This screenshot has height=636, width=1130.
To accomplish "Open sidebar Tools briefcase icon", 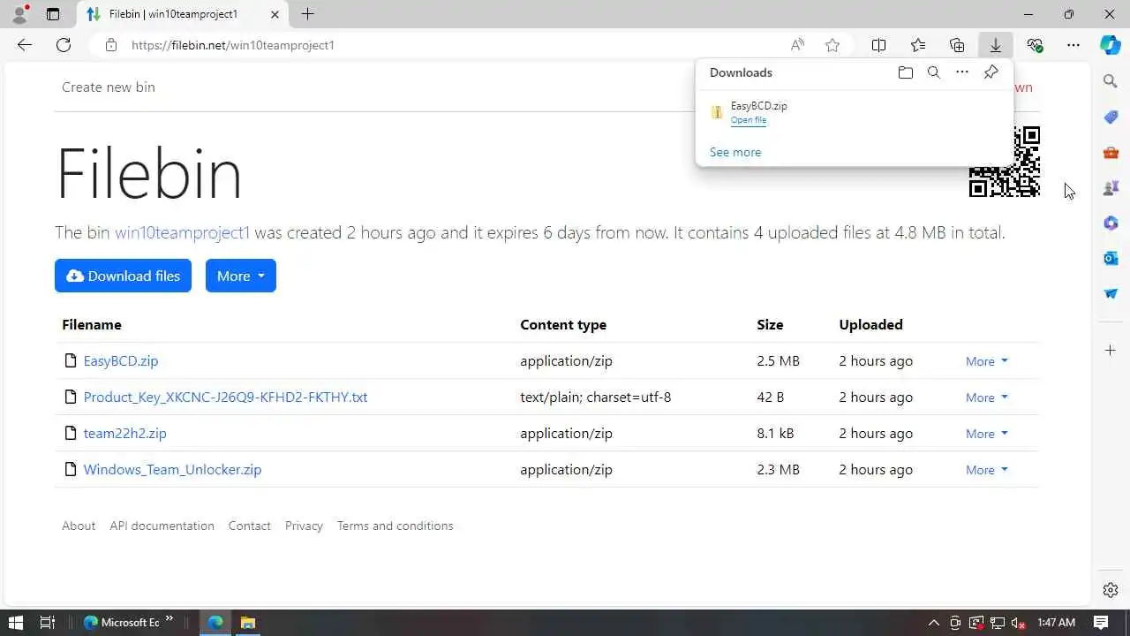I will [1111, 152].
